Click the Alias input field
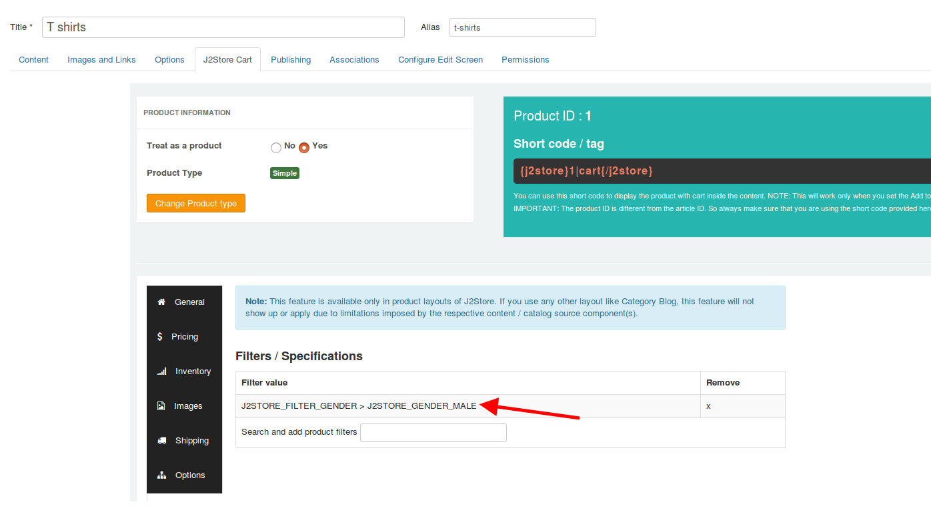Image resolution: width=931 pixels, height=508 pixels. click(522, 27)
